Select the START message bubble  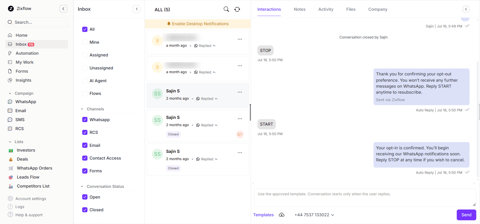(x=266, y=124)
